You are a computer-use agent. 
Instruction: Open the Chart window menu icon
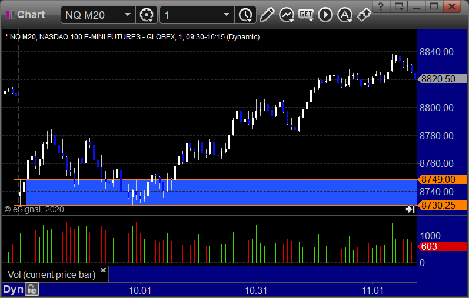[x=11, y=15]
